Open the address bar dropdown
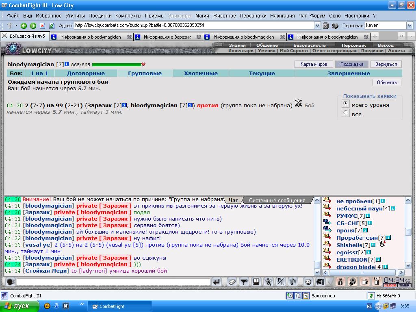Image resolution: width=416 pixels, height=312 pixels. (317, 26)
